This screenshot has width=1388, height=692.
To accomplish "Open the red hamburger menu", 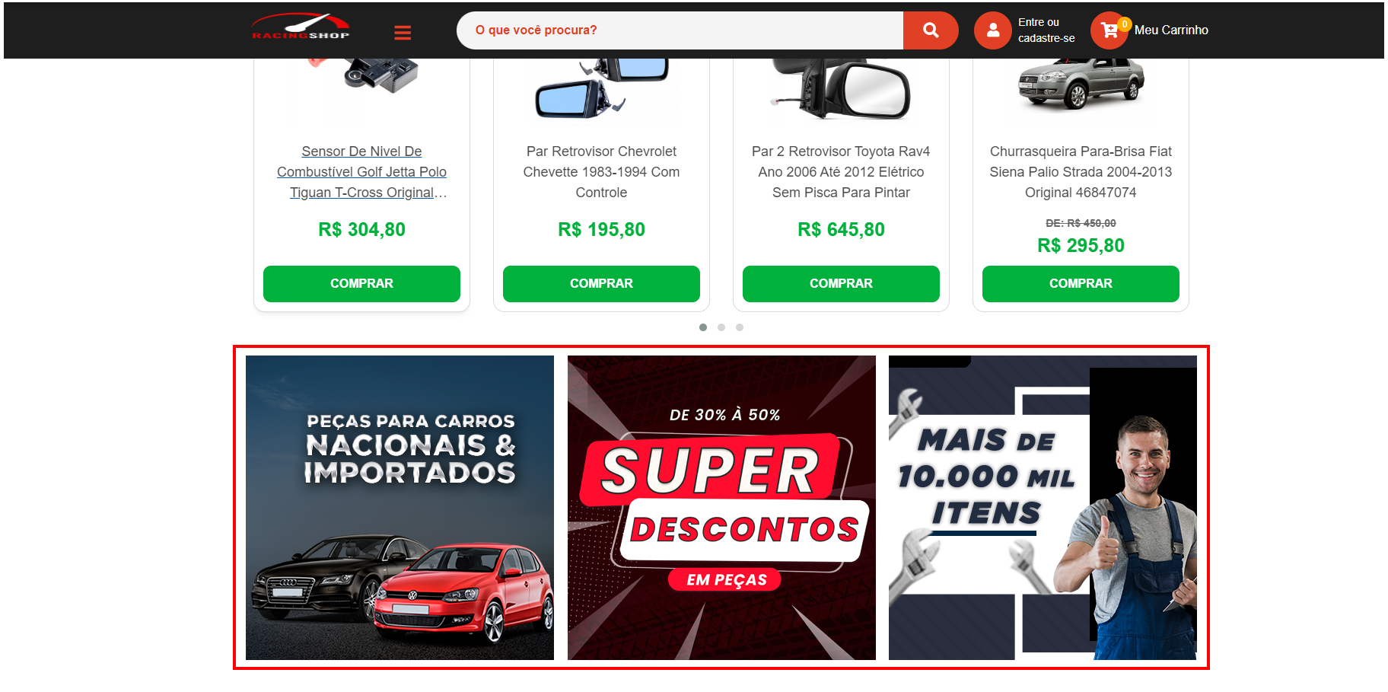I will 403,32.
